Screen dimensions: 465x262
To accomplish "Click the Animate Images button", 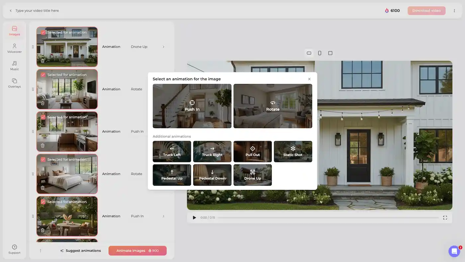I will (137, 250).
